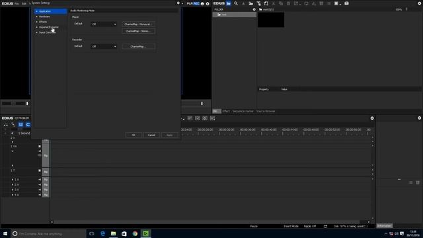Toggle the ripple mode icon on timeline
The height and width of the screenshot is (238, 423).
[x=28, y=125]
